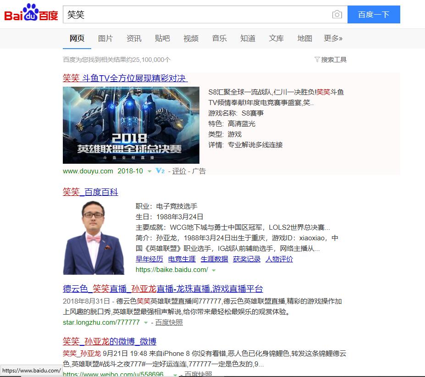
Task: Open the 笑笑_百度百科 result
Action: (x=90, y=192)
